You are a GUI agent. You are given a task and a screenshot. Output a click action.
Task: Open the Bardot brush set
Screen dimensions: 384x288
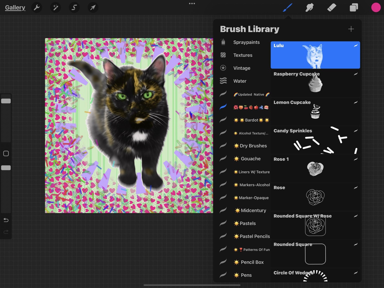[x=245, y=120]
